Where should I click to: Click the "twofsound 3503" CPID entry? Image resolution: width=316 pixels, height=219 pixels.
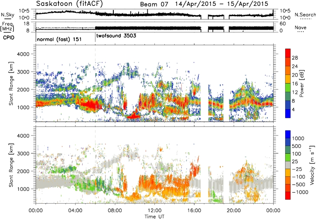(x=116, y=36)
